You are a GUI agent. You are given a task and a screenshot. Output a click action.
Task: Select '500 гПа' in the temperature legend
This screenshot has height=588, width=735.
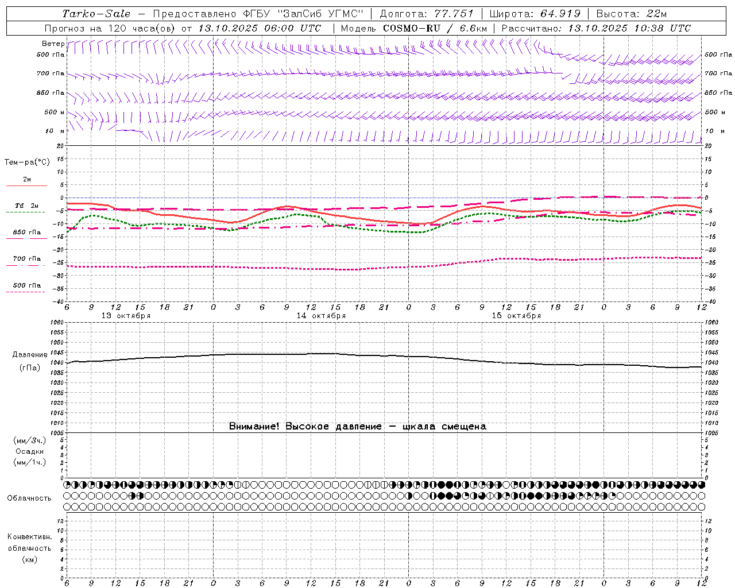click(x=27, y=285)
